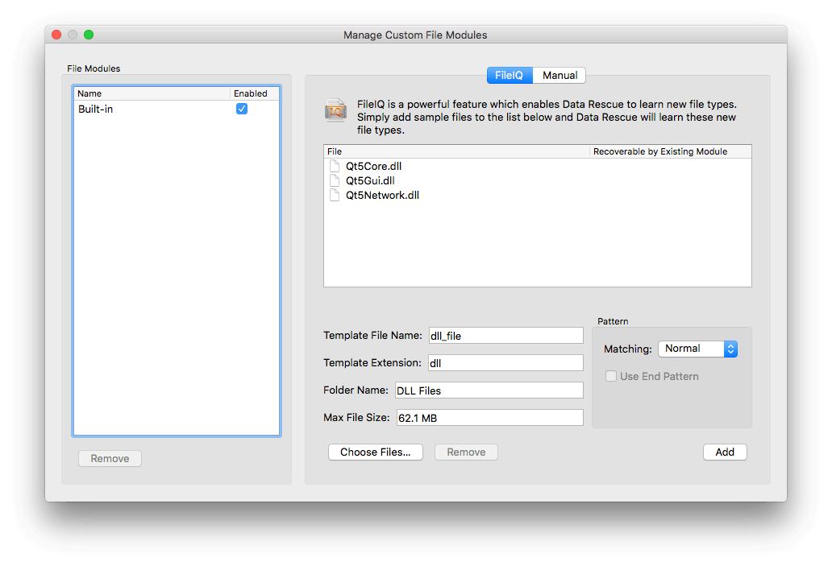This screenshot has width=832, height=566.
Task: Select the FileIQ tab
Action: pos(510,75)
